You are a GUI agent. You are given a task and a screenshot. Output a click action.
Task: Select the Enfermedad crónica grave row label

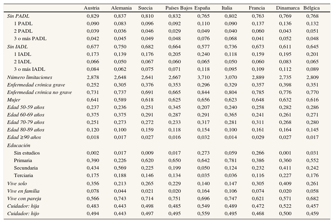pos(36,85)
